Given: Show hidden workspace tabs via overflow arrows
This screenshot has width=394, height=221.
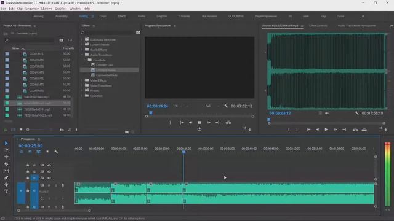Looking at the screenshot, I should 363,16.
